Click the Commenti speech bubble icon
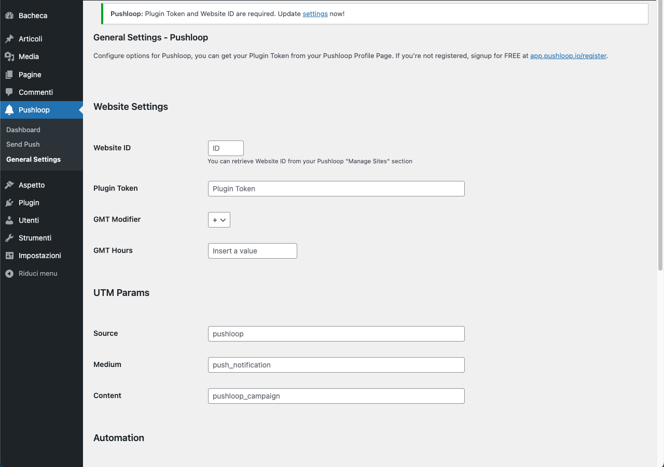The height and width of the screenshot is (467, 664). point(9,92)
